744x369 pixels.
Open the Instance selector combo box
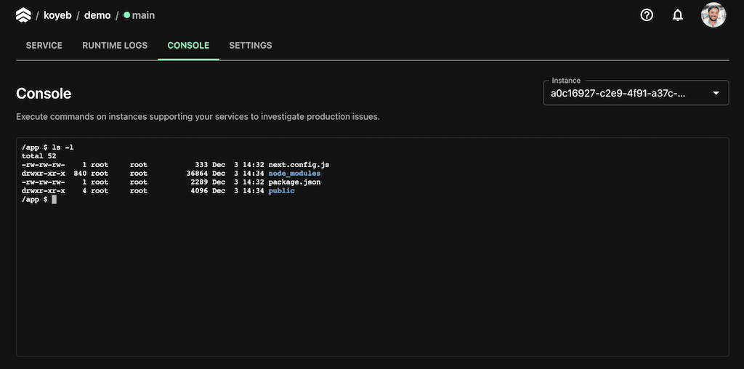625,93
